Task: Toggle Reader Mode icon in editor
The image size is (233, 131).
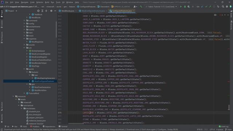Action: coord(215,15)
